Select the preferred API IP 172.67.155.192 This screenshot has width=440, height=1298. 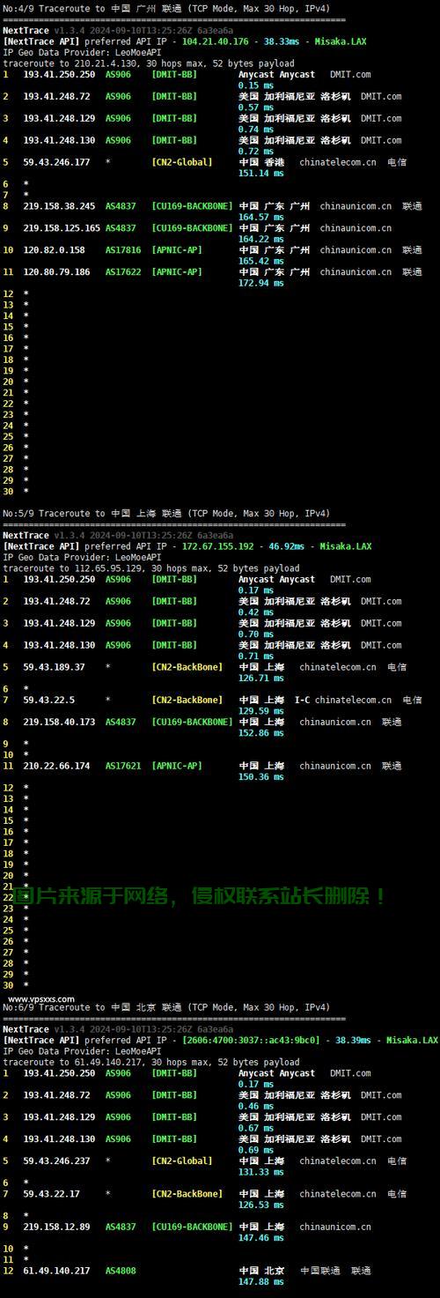[x=217, y=546]
